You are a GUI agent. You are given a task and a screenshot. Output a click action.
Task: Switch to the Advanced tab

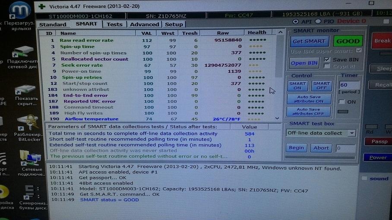(145, 25)
